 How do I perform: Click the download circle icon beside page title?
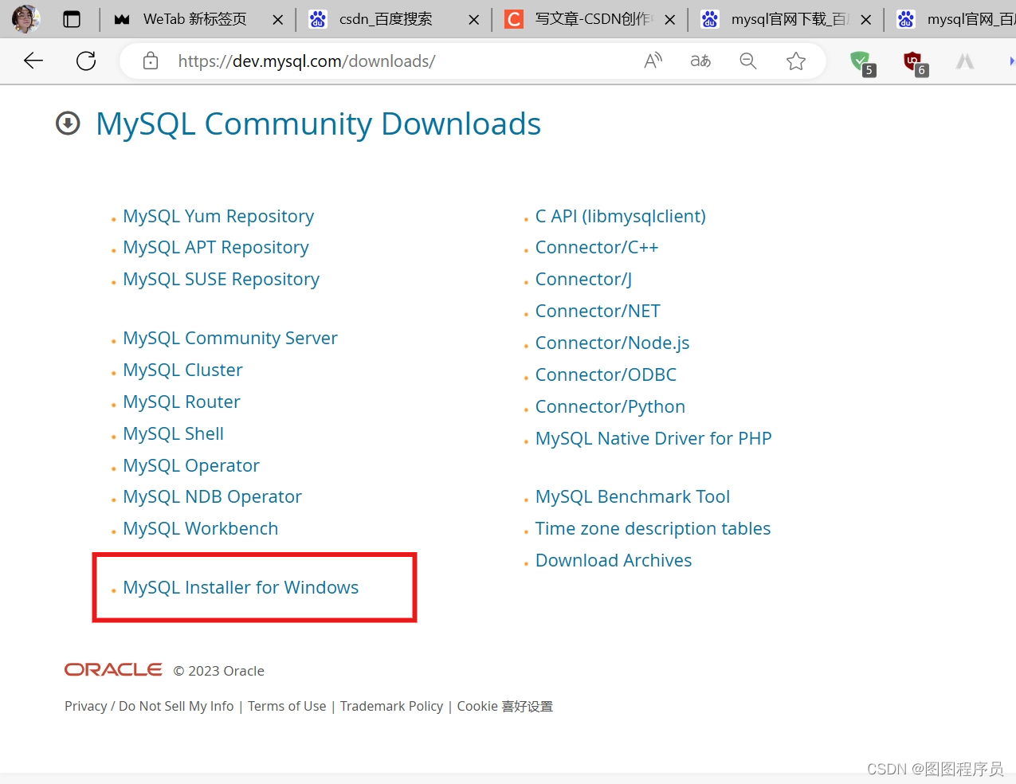[68, 123]
